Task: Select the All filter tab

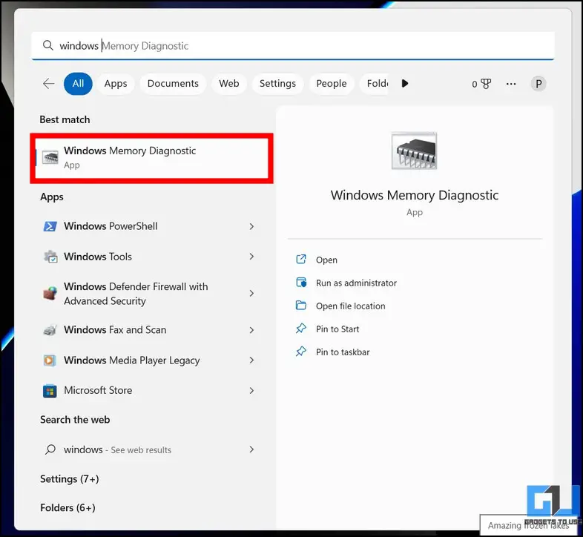Action: pos(78,84)
